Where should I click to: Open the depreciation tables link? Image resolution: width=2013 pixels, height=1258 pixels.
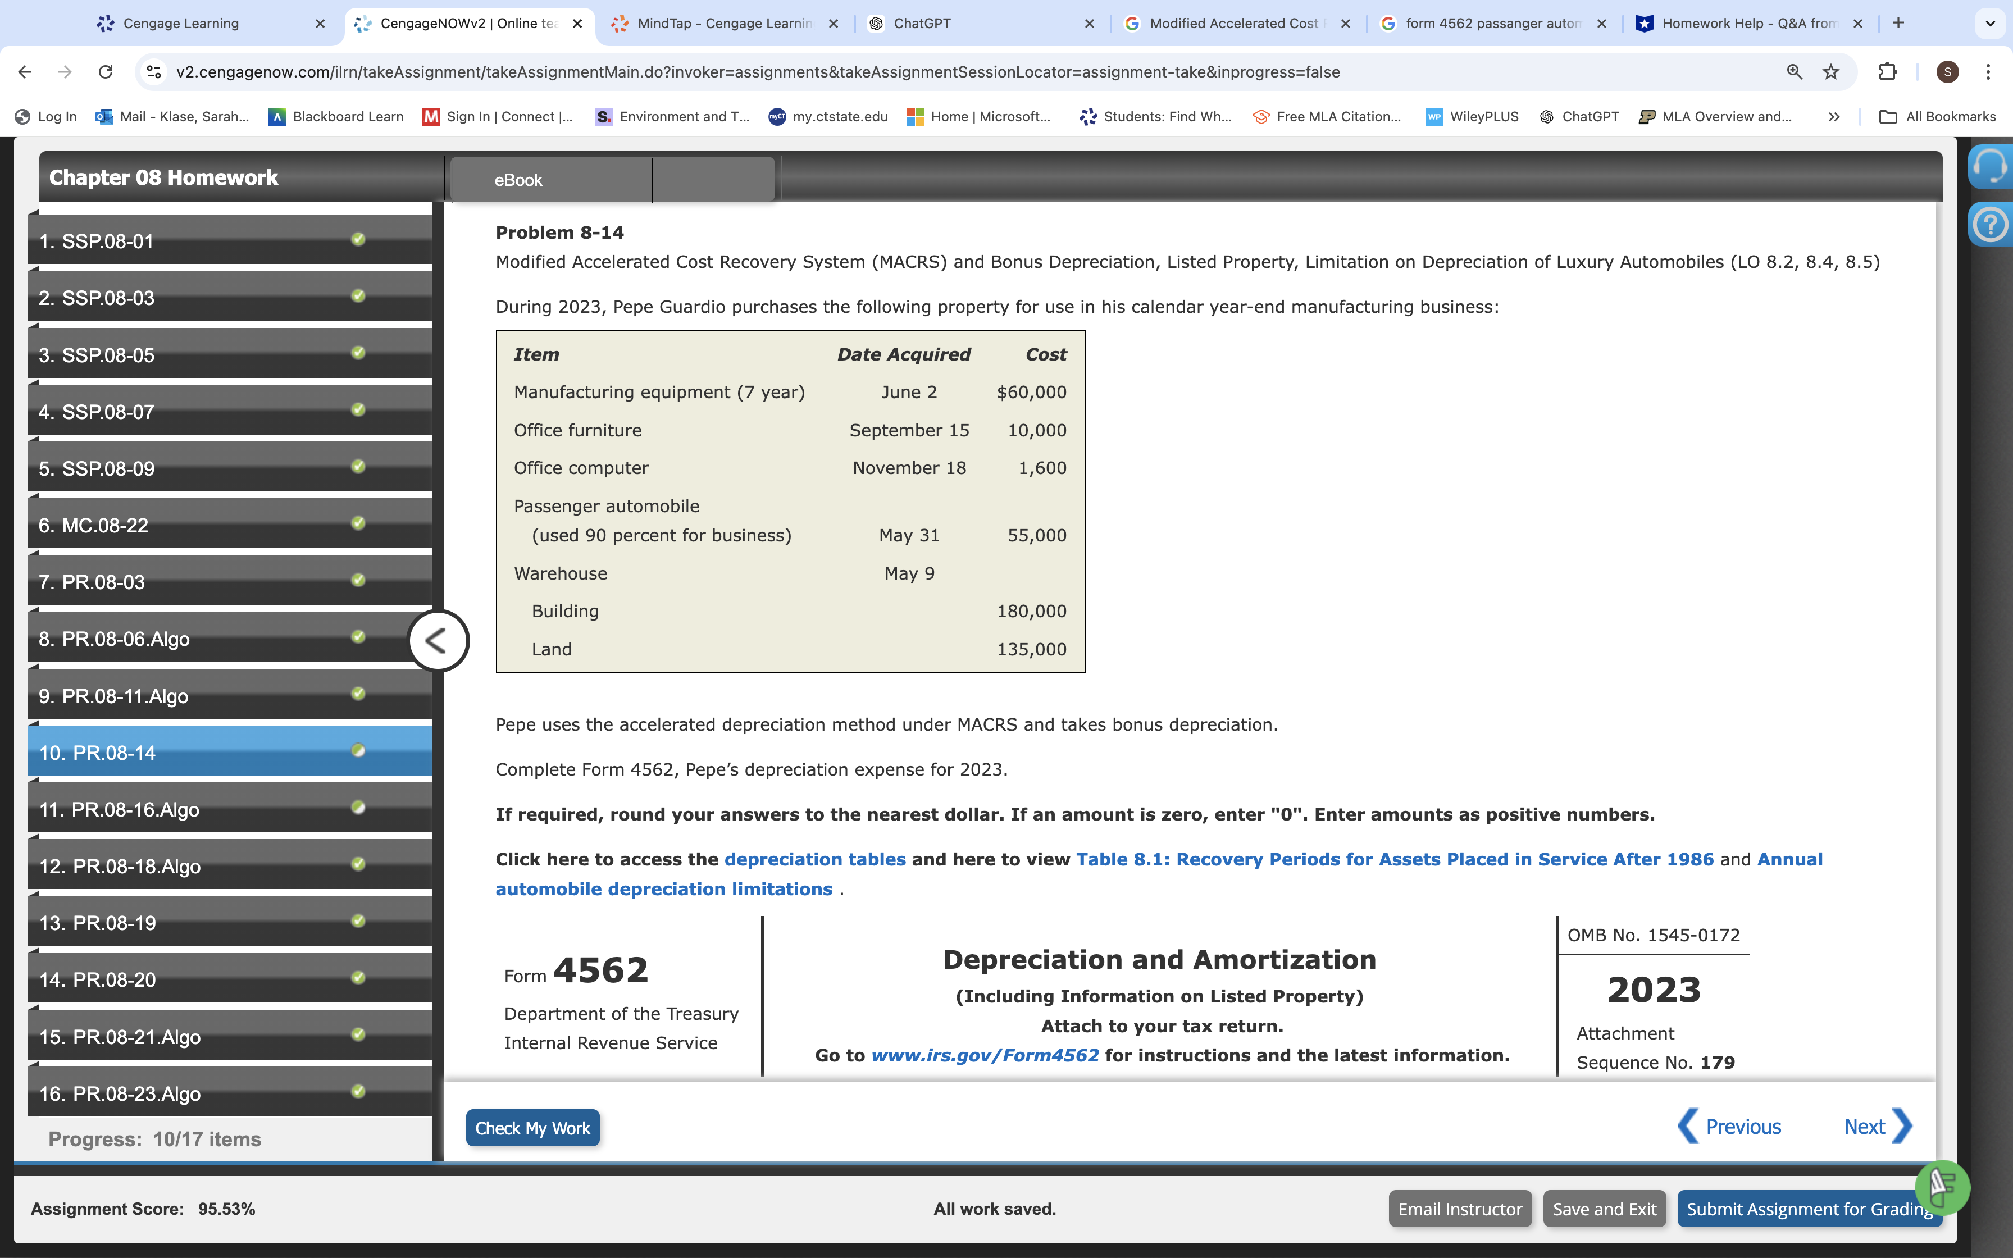pos(814,859)
